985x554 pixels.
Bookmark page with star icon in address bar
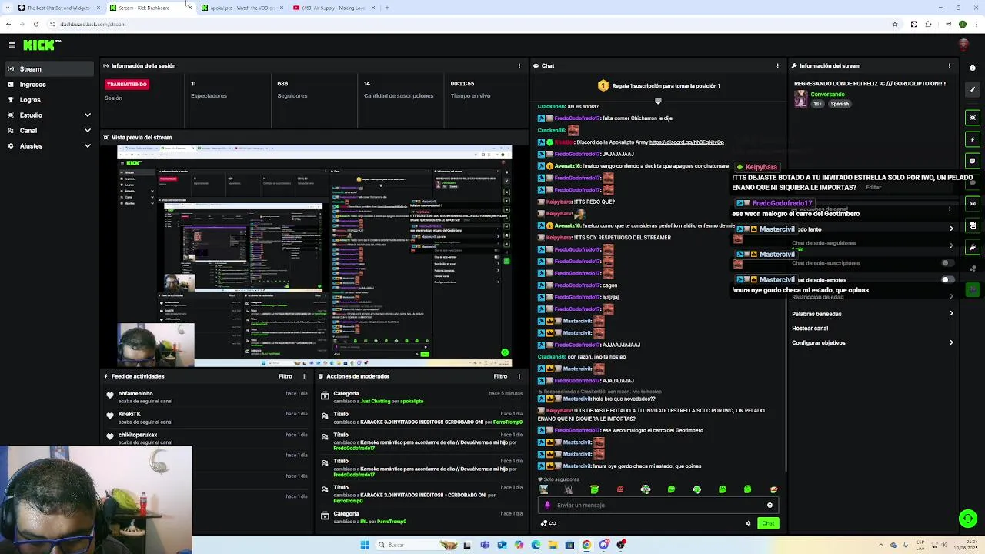point(895,24)
